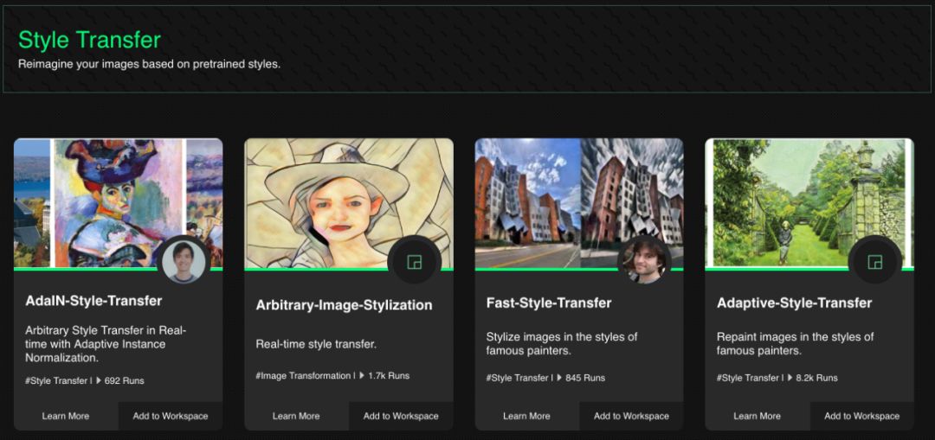Learn More about AdaIN-Style-Transfer
Image resolution: width=935 pixels, height=440 pixels.
66,416
